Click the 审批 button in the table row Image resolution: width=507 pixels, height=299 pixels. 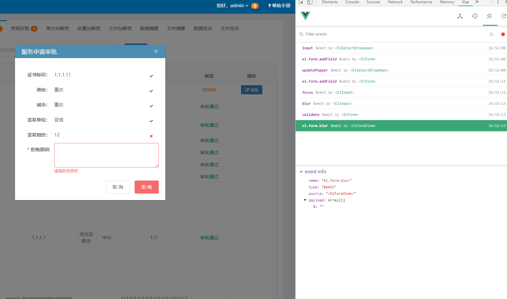point(252,90)
